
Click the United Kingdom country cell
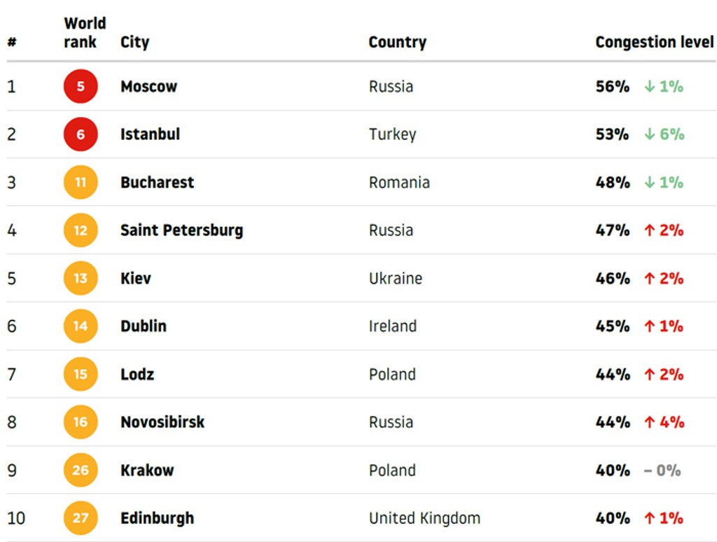tap(424, 518)
